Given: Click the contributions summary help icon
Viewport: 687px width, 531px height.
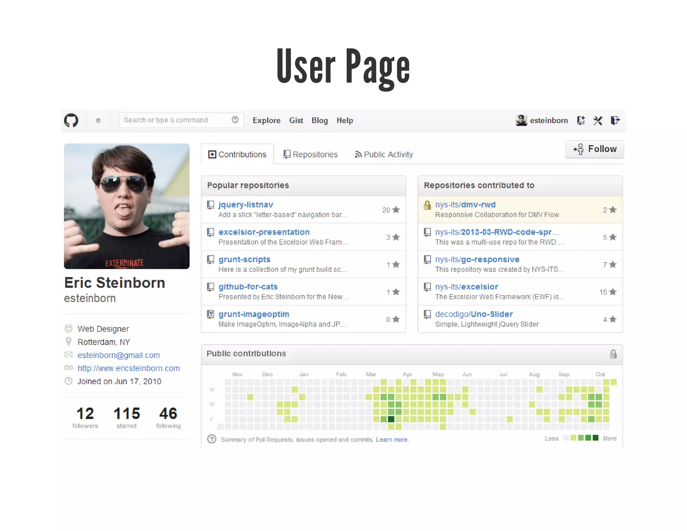Looking at the screenshot, I should tap(212, 439).
